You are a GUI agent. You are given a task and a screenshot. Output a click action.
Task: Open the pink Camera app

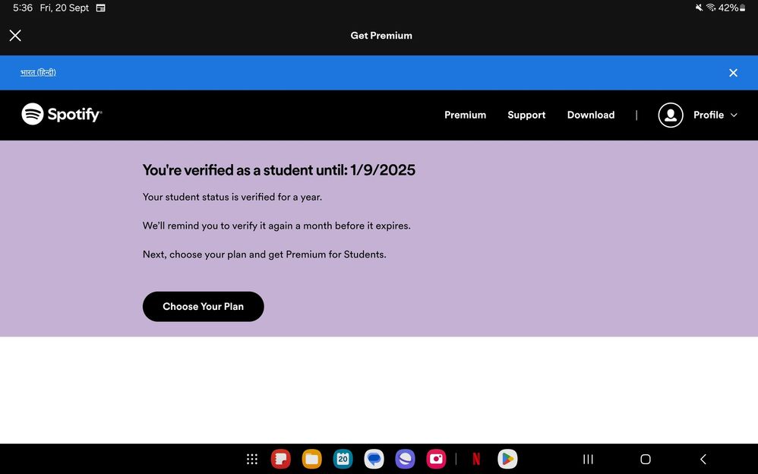436,459
